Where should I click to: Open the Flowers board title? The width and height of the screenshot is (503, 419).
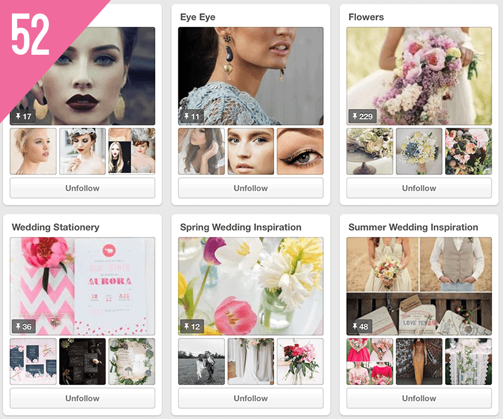366,17
